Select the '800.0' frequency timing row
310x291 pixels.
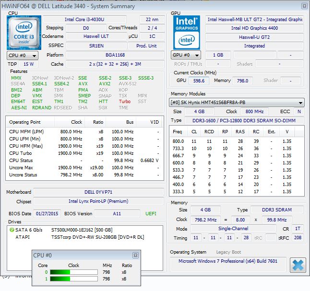[x=237, y=141]
